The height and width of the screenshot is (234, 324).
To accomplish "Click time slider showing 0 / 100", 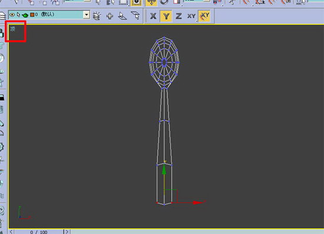I will (39, 232).
